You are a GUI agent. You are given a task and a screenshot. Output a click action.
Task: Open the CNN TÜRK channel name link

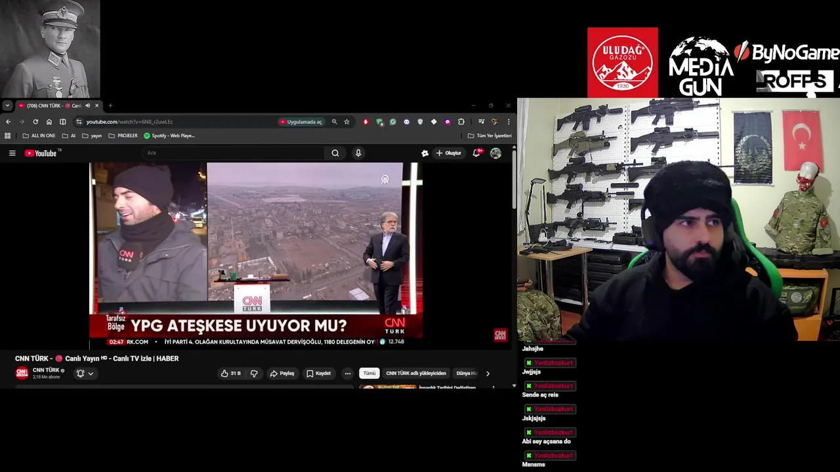point(46,370)
